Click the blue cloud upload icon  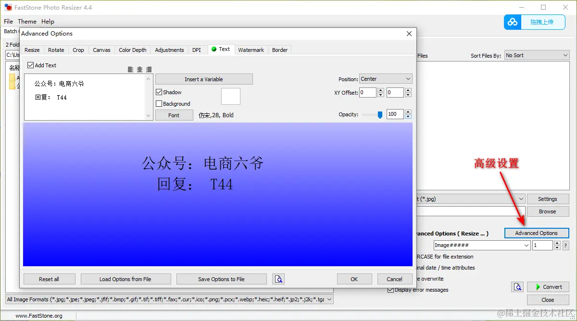tap(513, 22)
